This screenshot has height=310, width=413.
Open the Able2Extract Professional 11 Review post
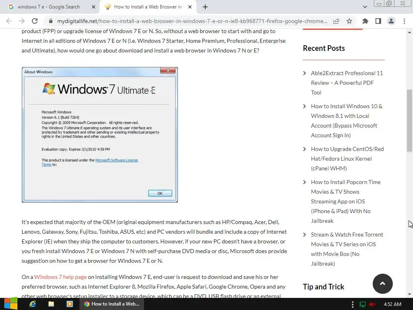point(347,83)
